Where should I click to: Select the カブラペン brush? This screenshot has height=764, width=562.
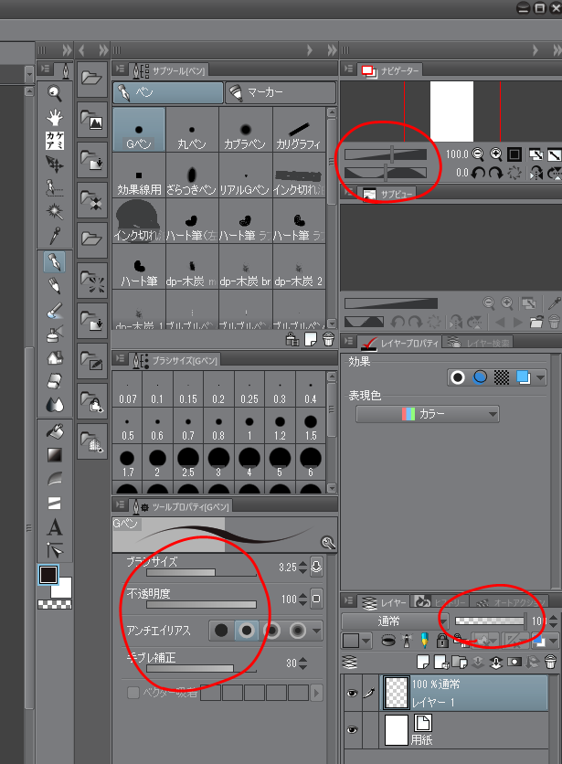[x=245, y=130]
